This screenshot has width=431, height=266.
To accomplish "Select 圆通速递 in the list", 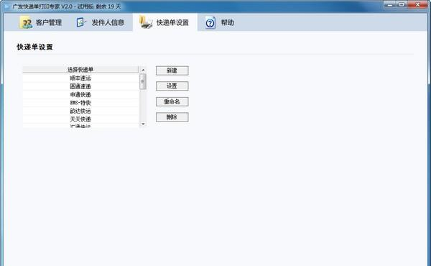I will 80,86.
